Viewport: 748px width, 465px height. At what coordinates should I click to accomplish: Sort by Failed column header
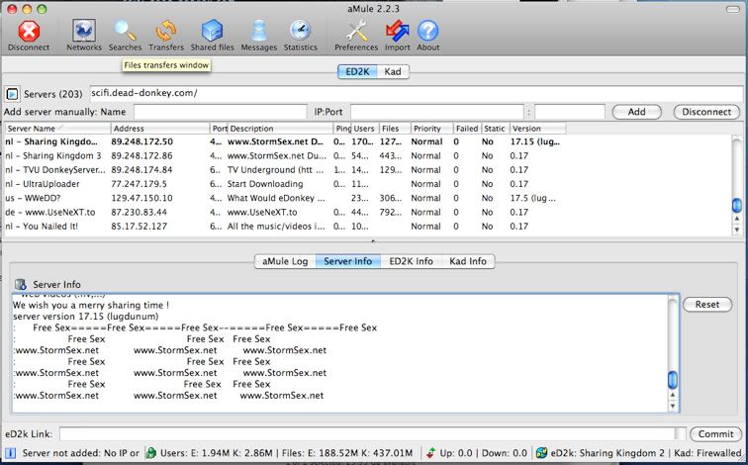click(467, 129)
